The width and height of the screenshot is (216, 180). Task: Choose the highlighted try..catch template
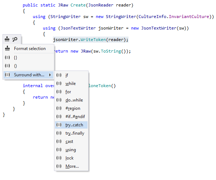point(74,125)
